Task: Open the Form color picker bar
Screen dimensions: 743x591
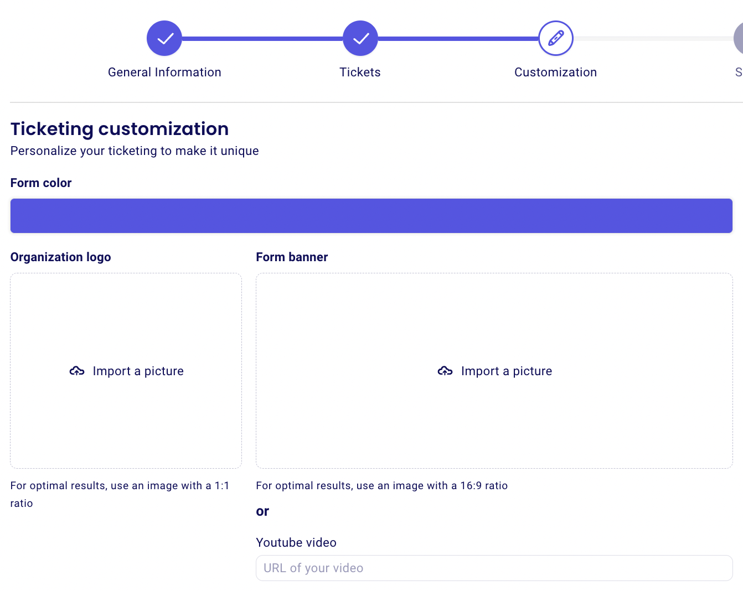Action: coord(371,216)
